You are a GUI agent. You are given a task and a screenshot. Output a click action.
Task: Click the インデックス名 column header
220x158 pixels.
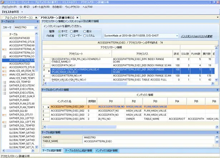(x=64, y=101)
